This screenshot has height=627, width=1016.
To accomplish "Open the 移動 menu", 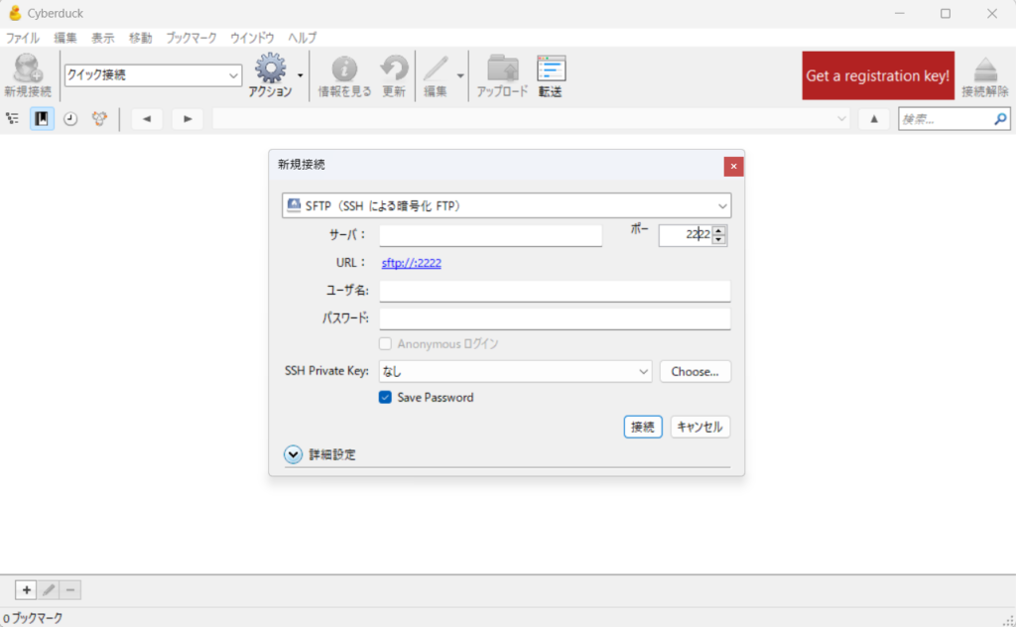I will (x=140, y=38).
